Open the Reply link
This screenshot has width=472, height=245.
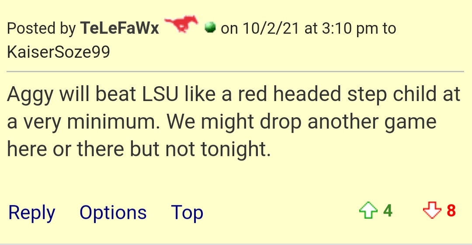coord(32,213)
